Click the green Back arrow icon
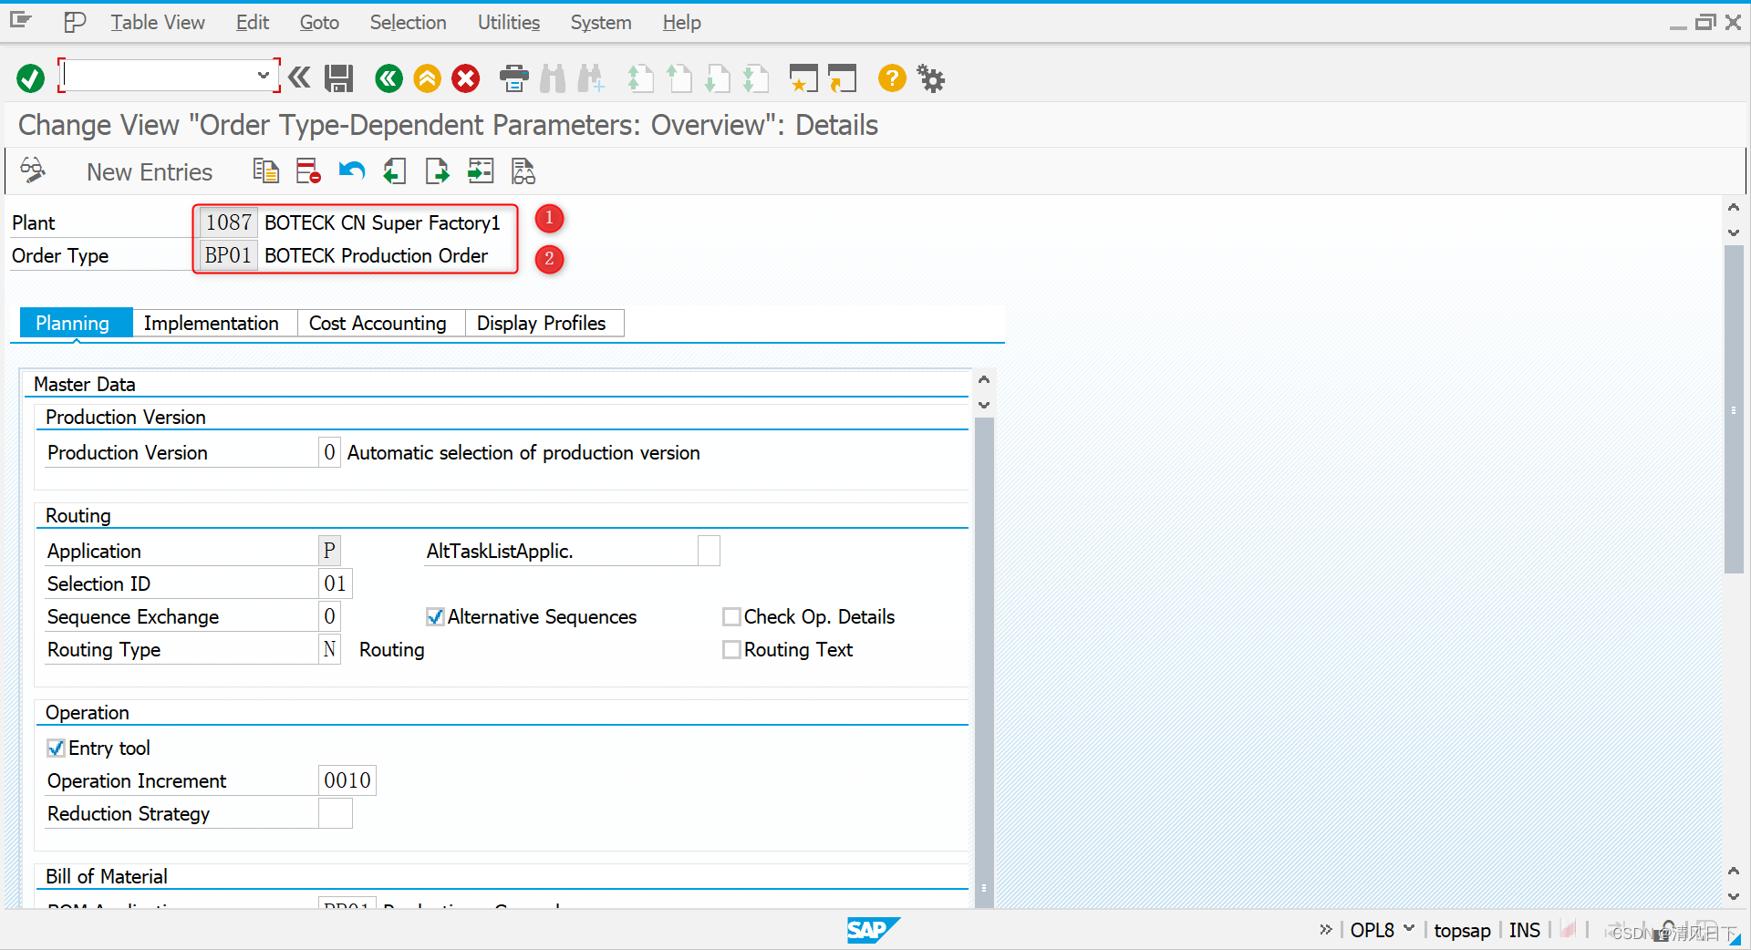Screen dimensions: 1751x950 coord(389,78)
